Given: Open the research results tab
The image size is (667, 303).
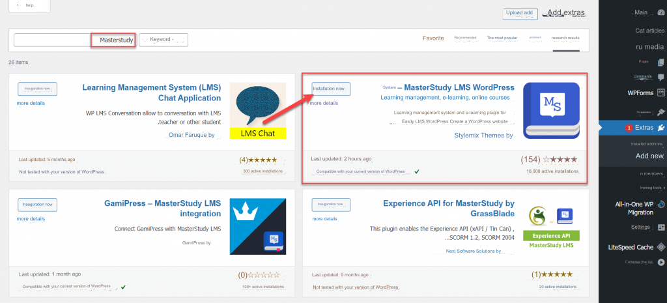Looking at the screenshot, I should (x=565, y=38).
